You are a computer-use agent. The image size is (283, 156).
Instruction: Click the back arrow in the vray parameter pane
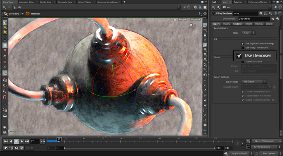click(214, 7)
